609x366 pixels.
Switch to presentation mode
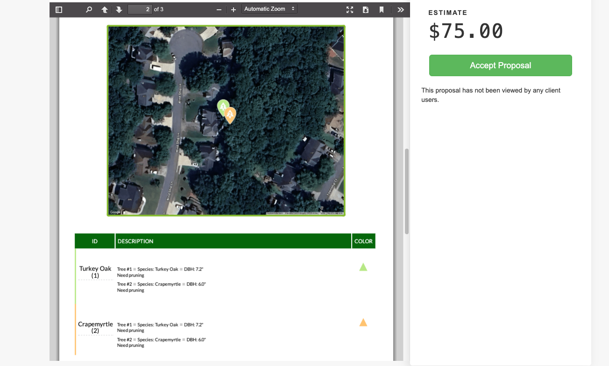tap(350, 9)
